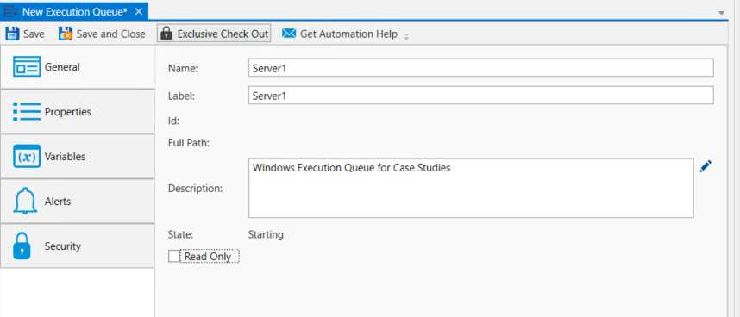Select the Variables (x) icon

click(x=27, y=157)
